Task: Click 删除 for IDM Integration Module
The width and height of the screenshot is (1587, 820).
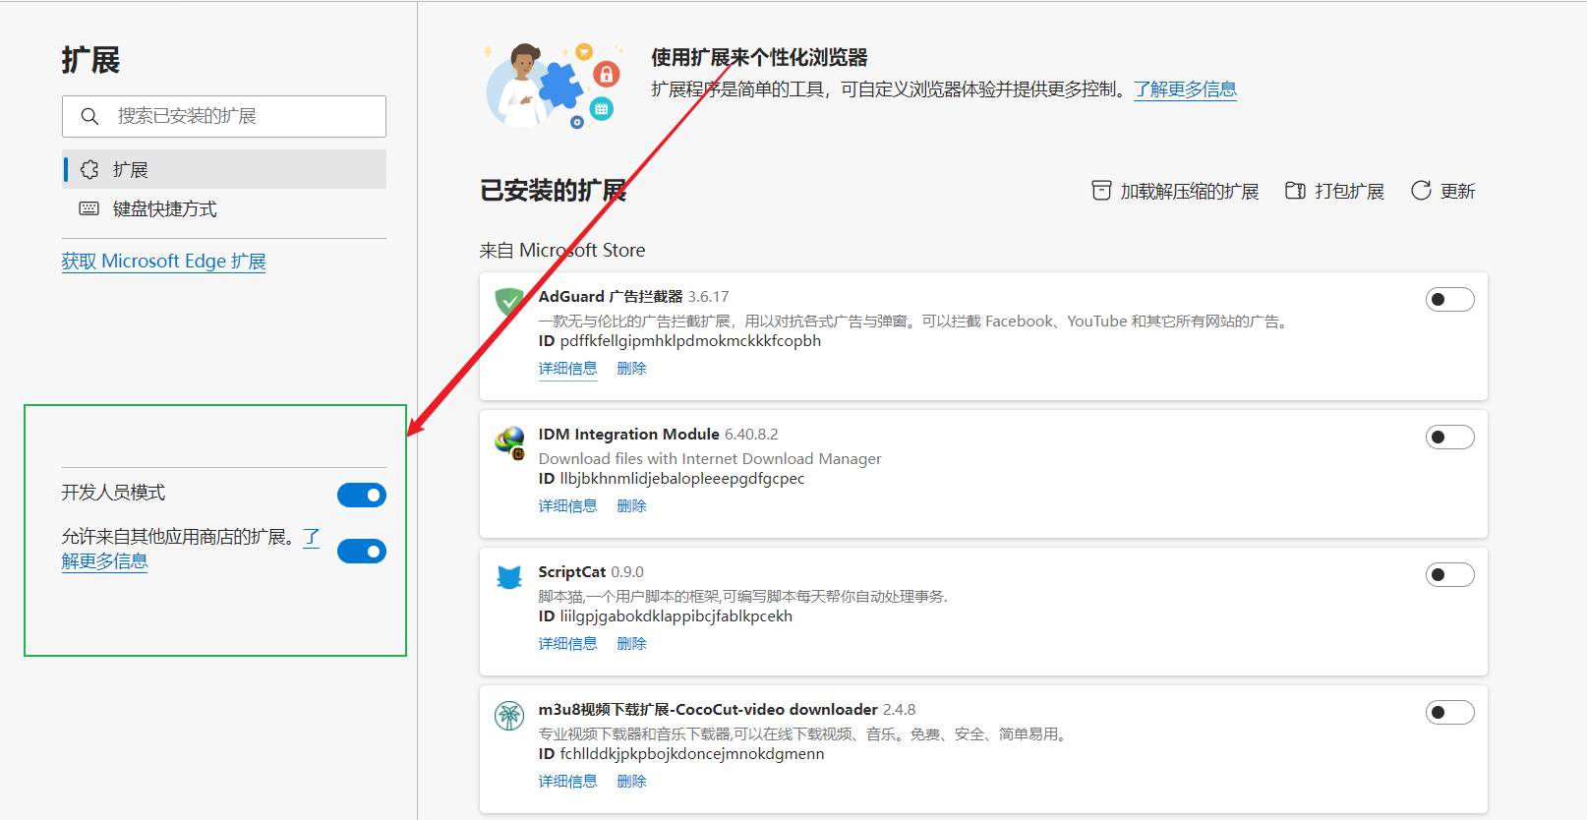Action: point(631,506)
